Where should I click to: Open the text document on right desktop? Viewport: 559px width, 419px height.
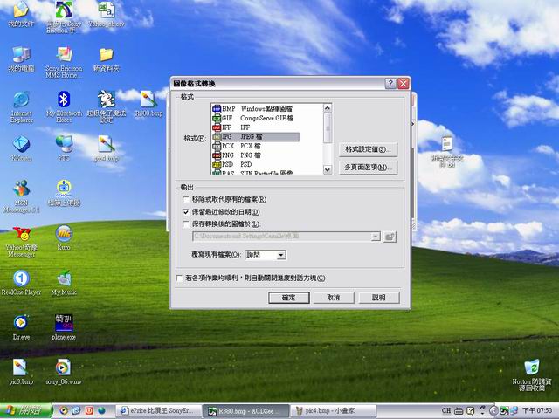[447, 152]
